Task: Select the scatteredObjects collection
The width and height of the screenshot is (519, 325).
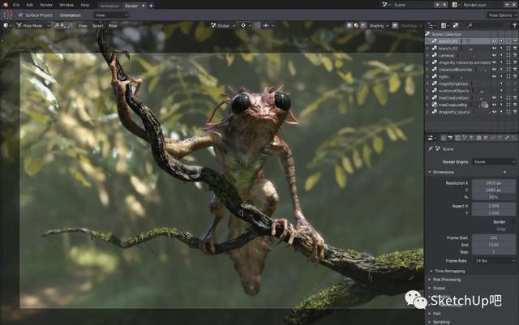Action: pos(454,91)
